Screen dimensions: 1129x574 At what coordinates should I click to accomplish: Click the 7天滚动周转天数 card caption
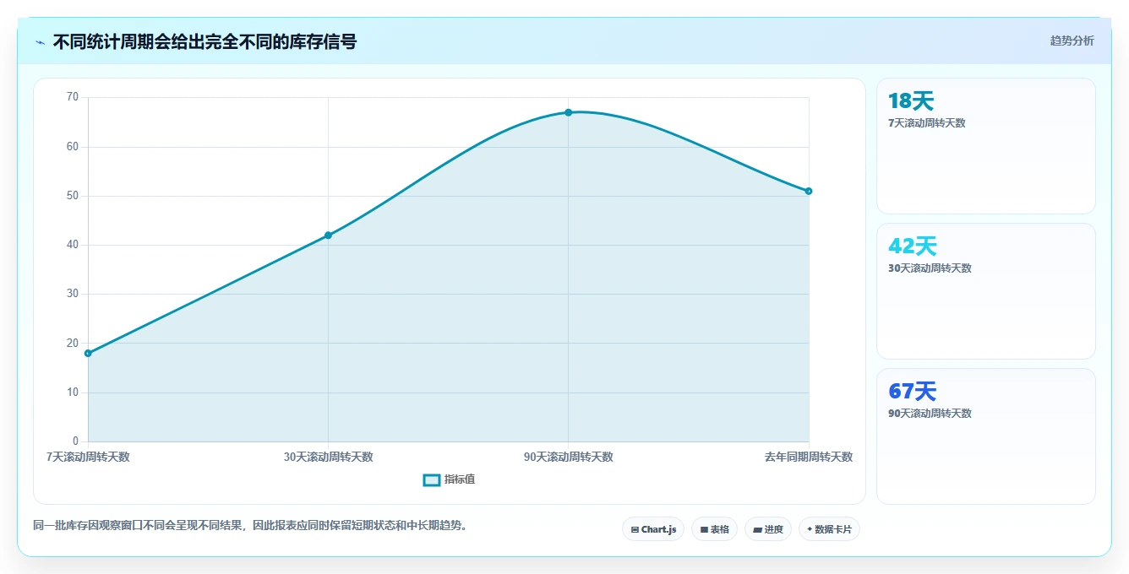[x=927, y=123]
